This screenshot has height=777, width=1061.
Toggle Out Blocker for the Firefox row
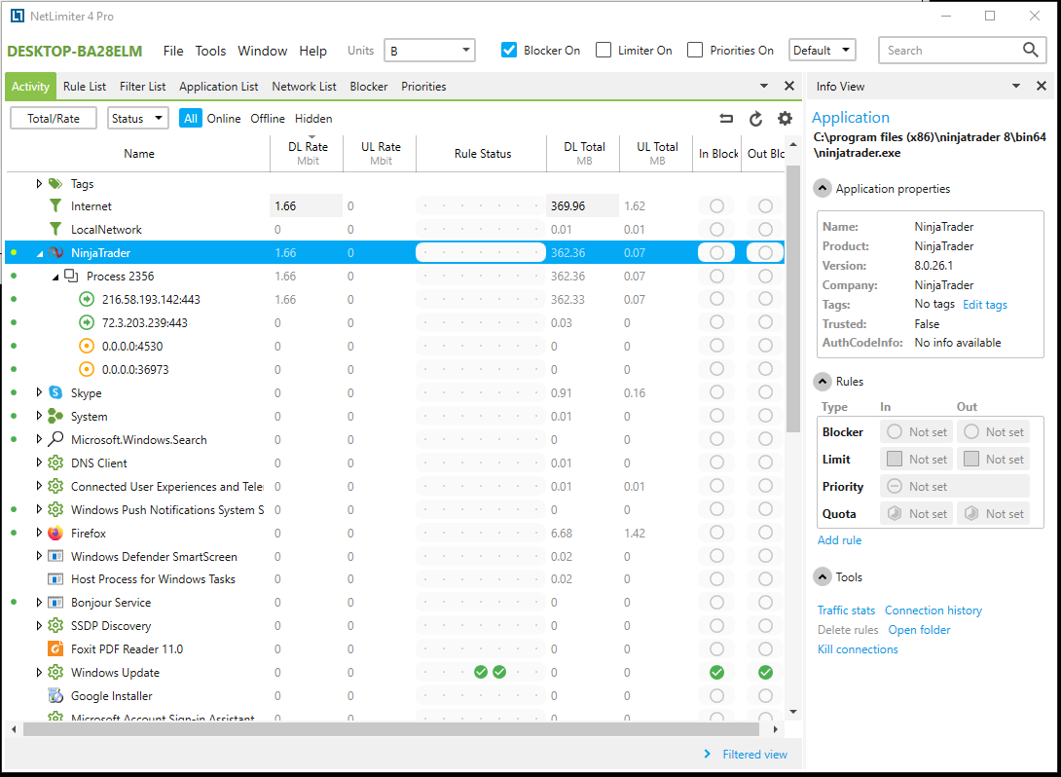point(765,533)
